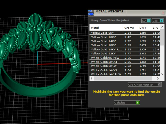Click the 2.43 DWT value

142,53
